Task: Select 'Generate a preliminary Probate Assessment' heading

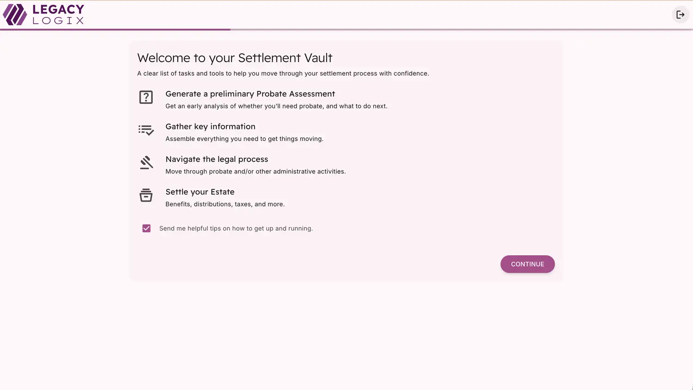Action: [x=250, y=94]
